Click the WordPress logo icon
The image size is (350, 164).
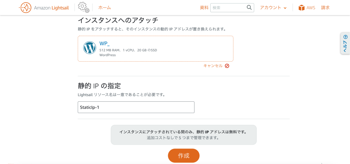(90, 48)
